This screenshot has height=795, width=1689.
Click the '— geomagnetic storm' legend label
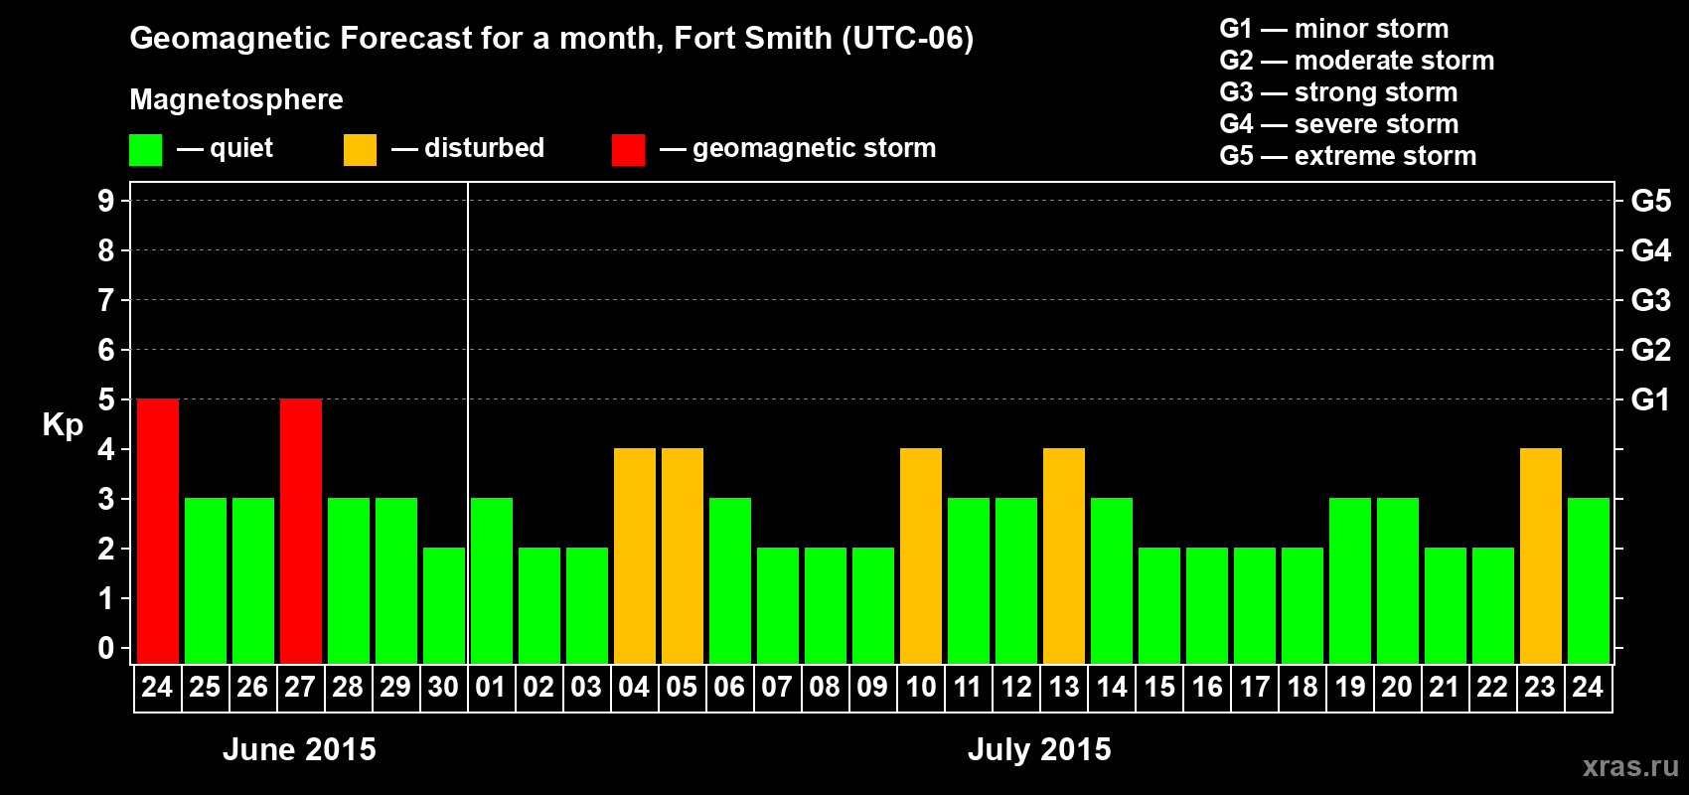pyautogui.click(x=798, y=149)
